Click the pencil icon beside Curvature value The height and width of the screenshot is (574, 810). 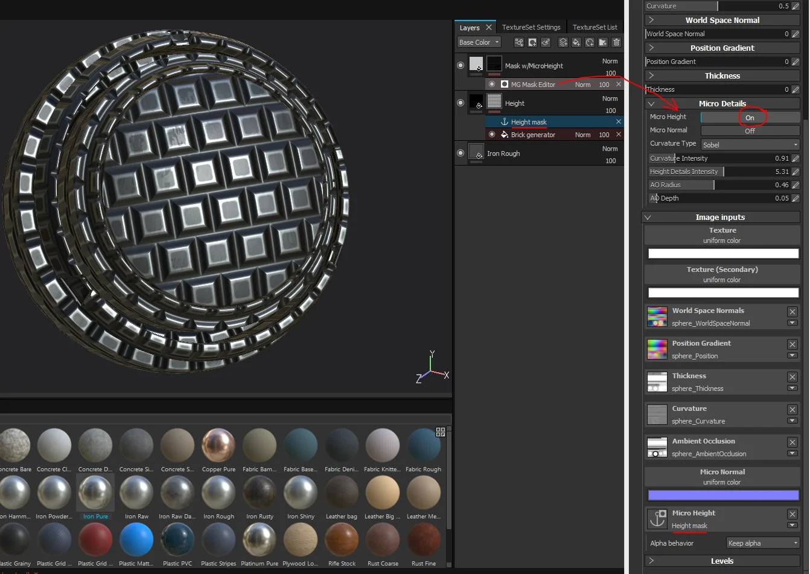coord(796,6)
